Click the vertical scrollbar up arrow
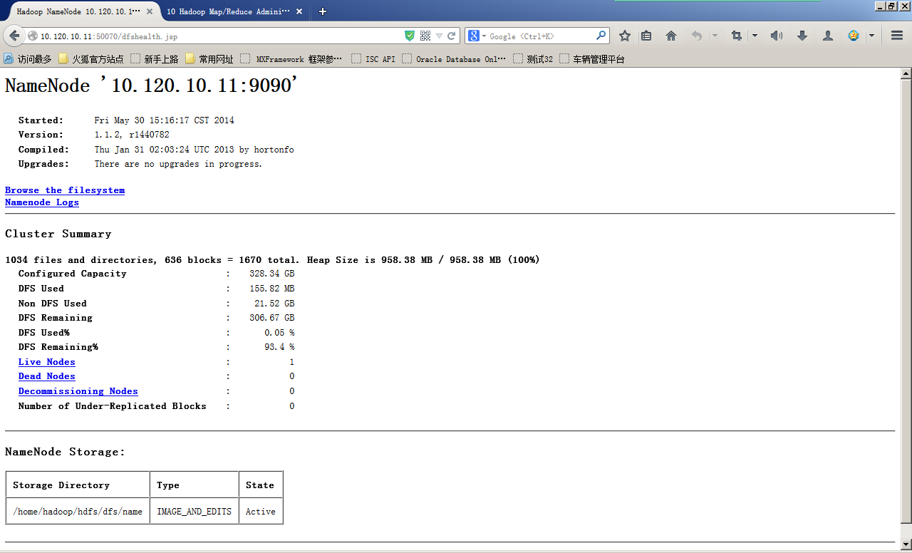 906,73
